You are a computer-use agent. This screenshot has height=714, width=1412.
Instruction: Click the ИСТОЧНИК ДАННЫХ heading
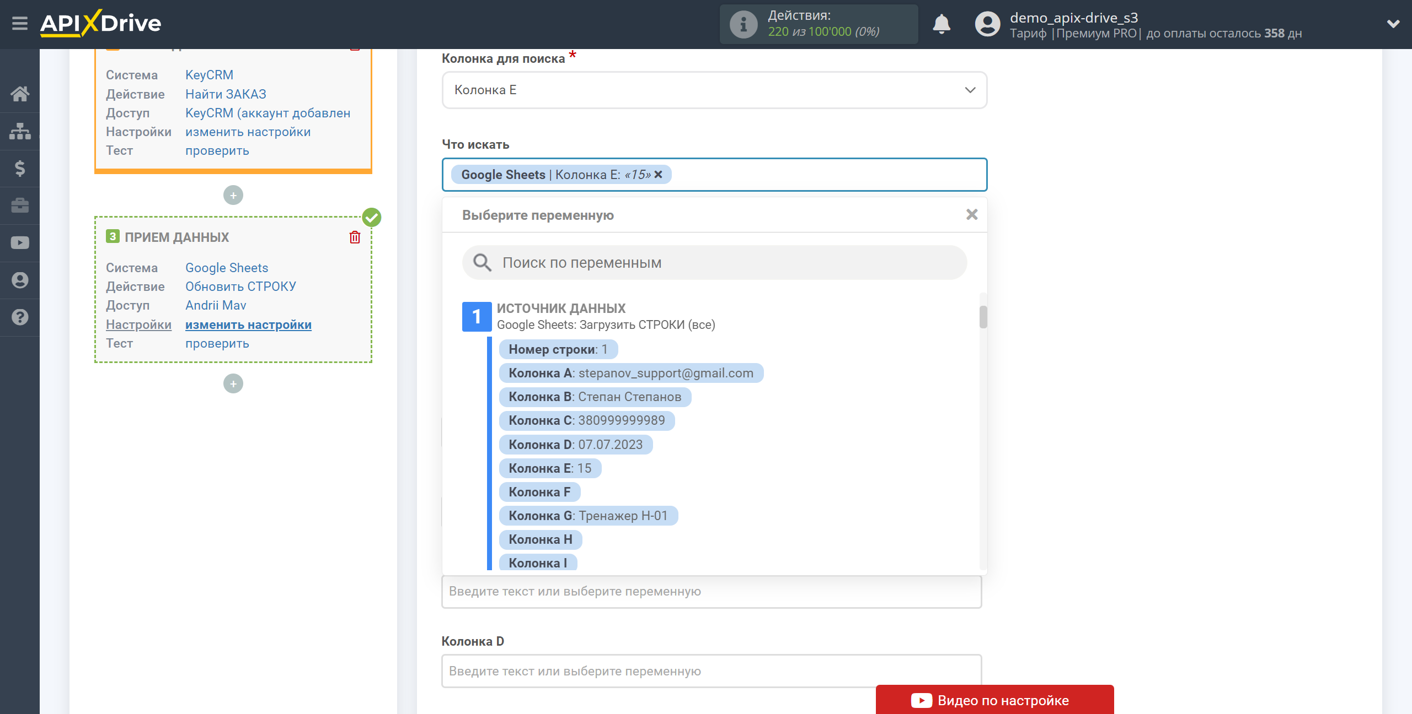[561, 309]
